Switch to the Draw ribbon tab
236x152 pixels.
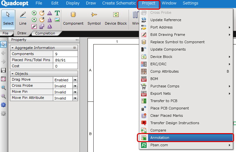pyautogui.click(x=22, y=33)
